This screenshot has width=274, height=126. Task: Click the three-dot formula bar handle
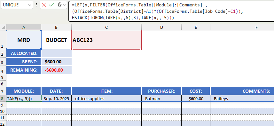pos(36,5)
